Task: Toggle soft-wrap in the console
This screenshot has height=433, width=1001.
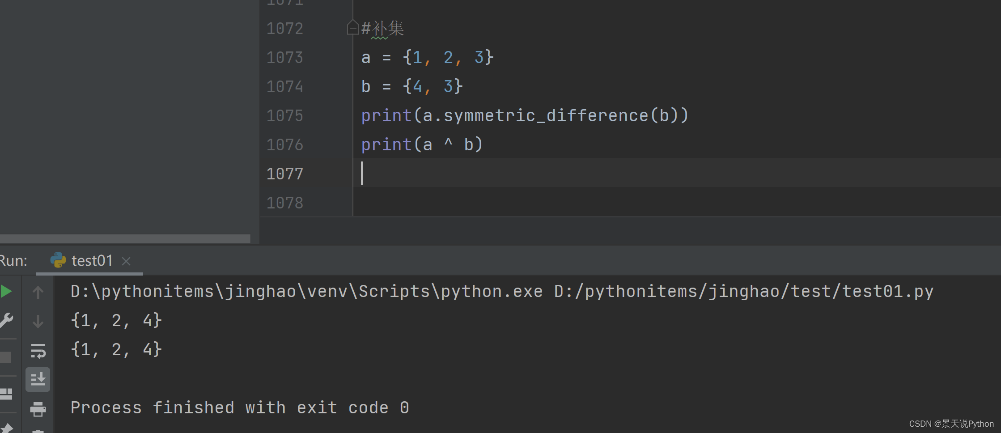Action: (x=38, y=351)
